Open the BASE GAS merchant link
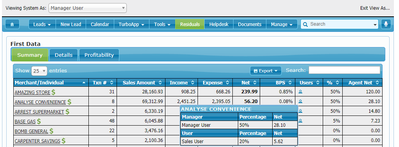399x147 pixels. point(25,122)
